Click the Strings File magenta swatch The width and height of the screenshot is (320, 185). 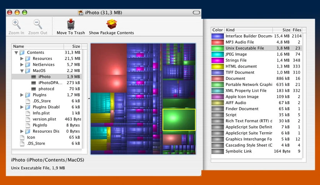click(217, 60)
